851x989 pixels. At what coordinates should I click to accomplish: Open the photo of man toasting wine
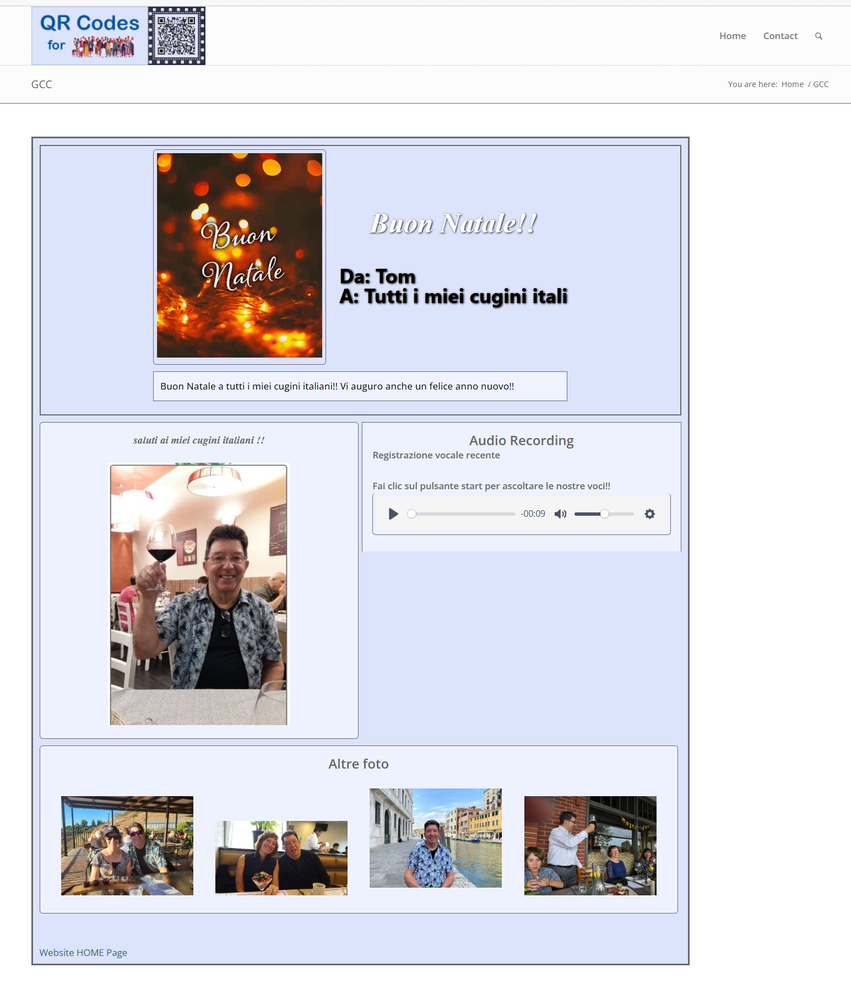pyautogui.click(x=198, y=595)
